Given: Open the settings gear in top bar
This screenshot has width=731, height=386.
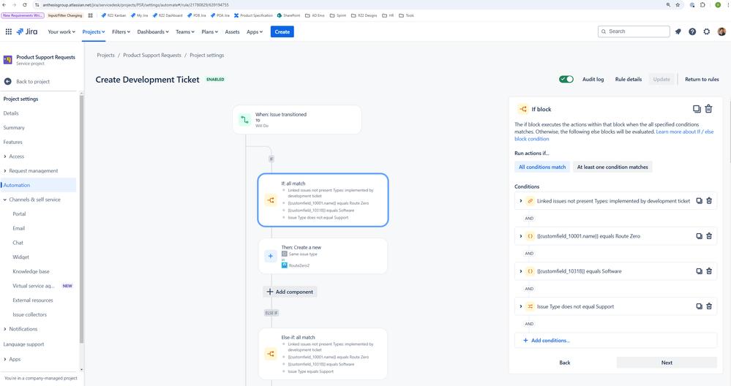Looking at the screenshot, I should pos(707,31).
